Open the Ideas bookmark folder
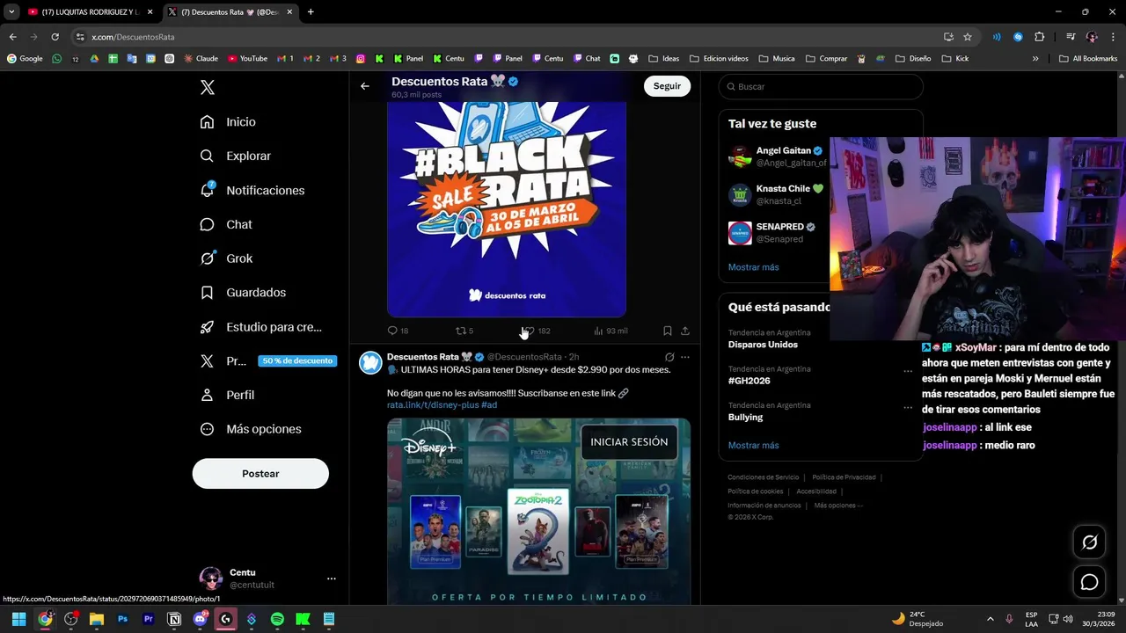 point(664,59)
